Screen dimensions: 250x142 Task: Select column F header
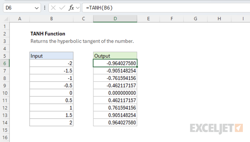[x=172, y=19]
